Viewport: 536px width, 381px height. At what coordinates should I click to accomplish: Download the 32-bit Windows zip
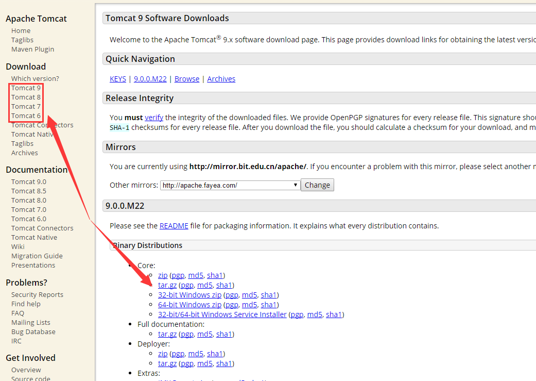coord(189,295)
